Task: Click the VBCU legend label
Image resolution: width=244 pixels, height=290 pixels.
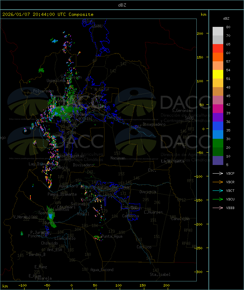Action: pos(230,199)
